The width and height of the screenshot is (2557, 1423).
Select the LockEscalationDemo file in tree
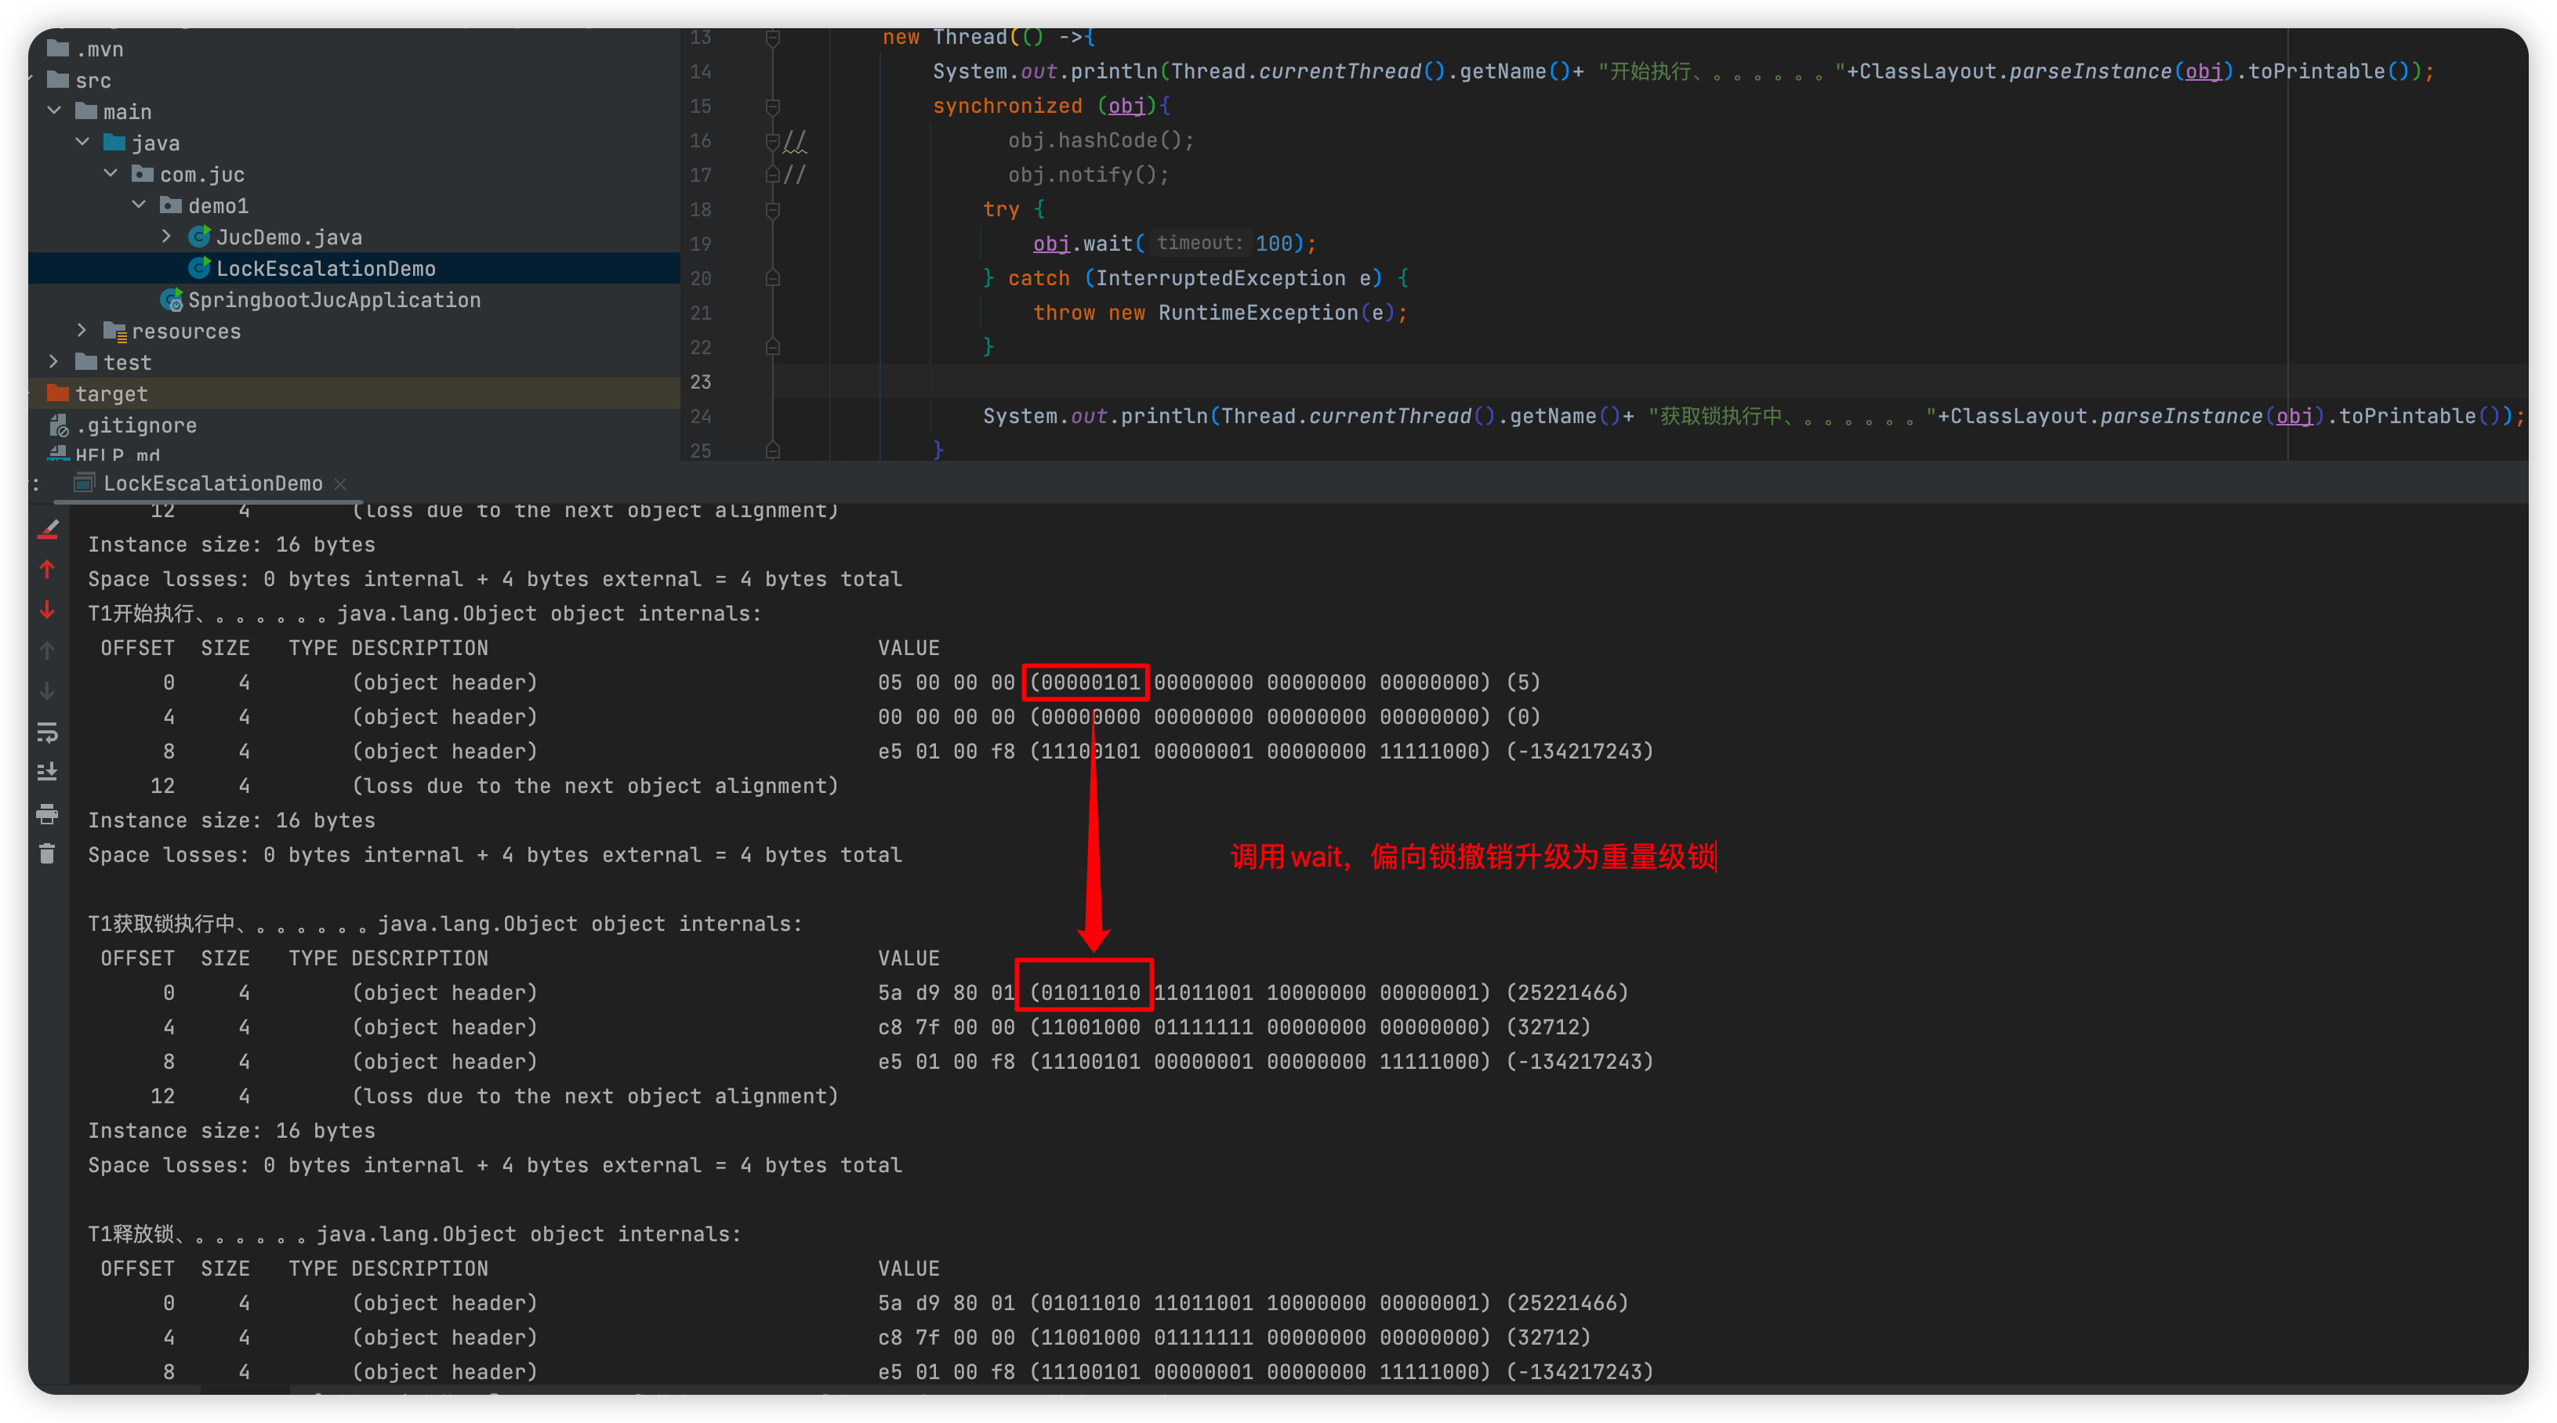click(325, 268)
